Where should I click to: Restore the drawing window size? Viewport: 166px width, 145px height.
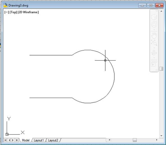point(151,5)
